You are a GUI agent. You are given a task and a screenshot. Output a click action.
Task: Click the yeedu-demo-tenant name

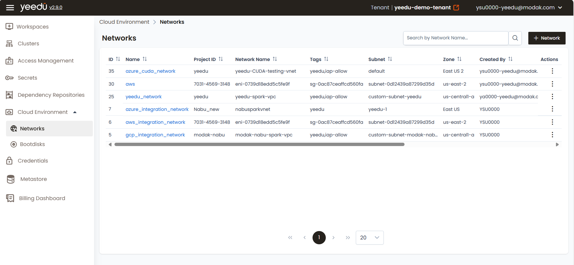(x=423, y=8)
